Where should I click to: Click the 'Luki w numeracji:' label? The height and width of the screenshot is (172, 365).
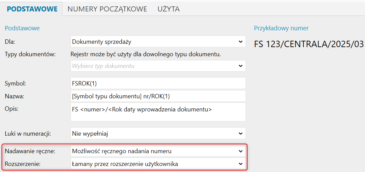point(28,134)
